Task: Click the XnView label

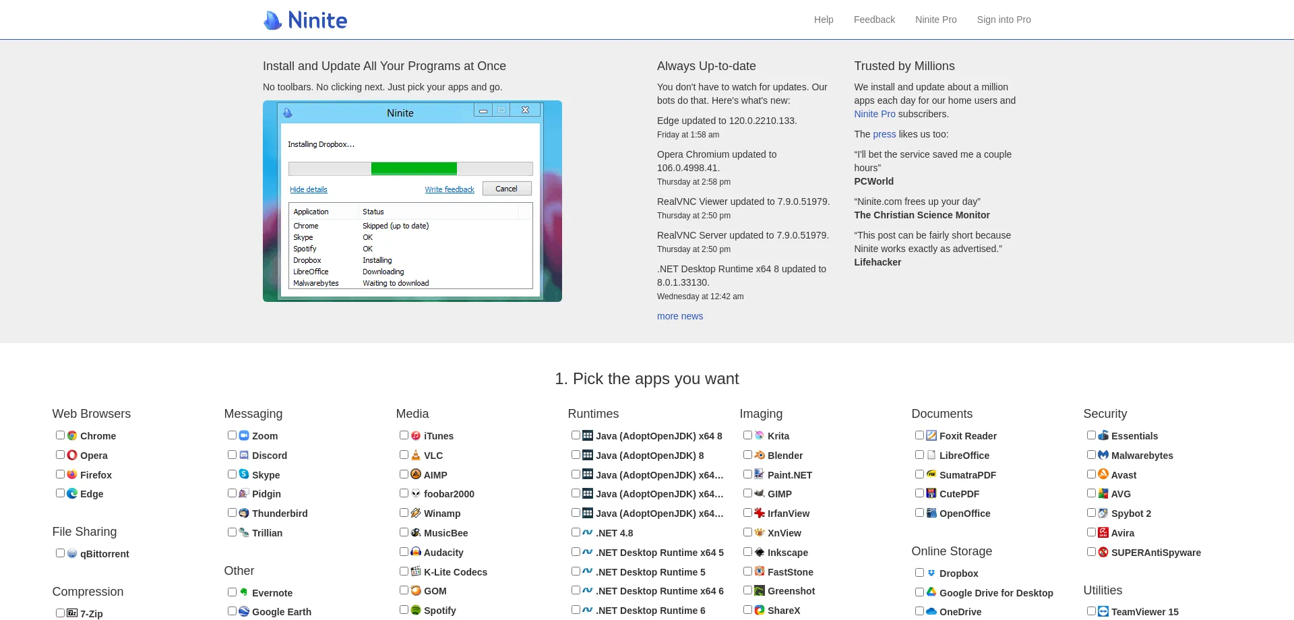Action: click(784, 533)
